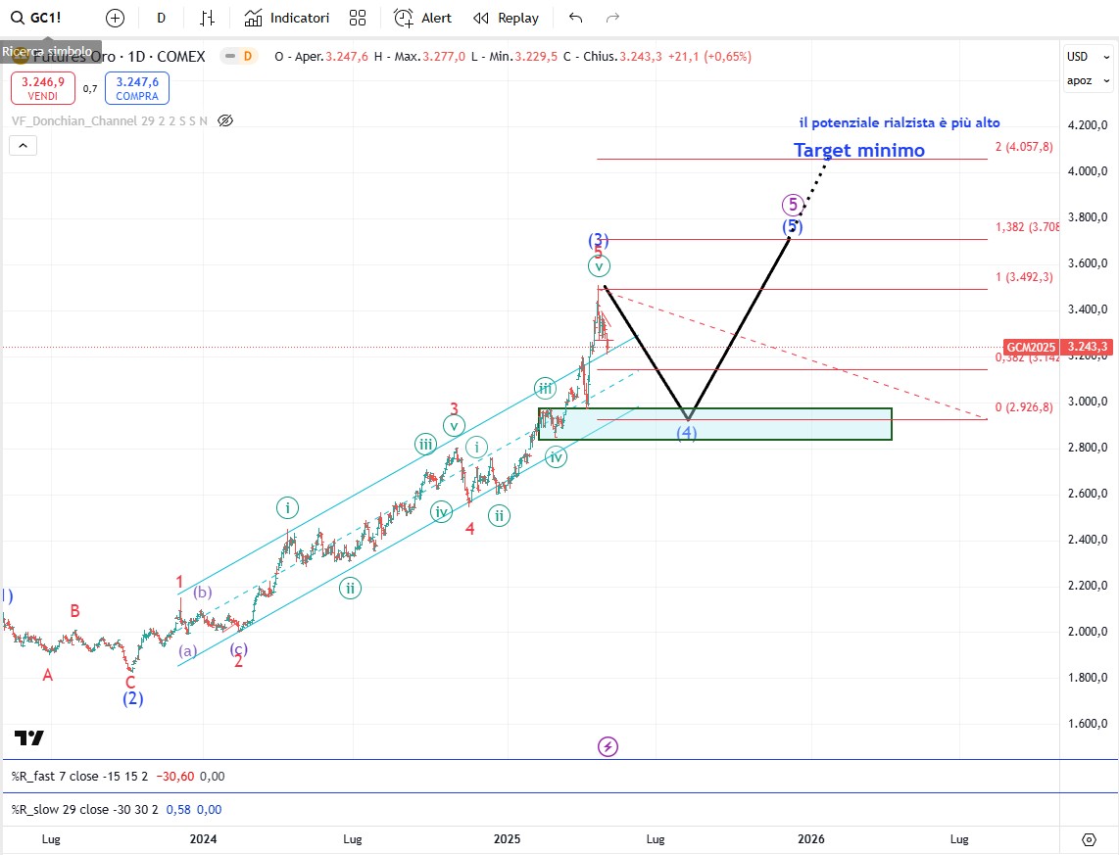Click the red letter B wave label
This screenshot has width=1119, height=855.
[x=74, y=610]
